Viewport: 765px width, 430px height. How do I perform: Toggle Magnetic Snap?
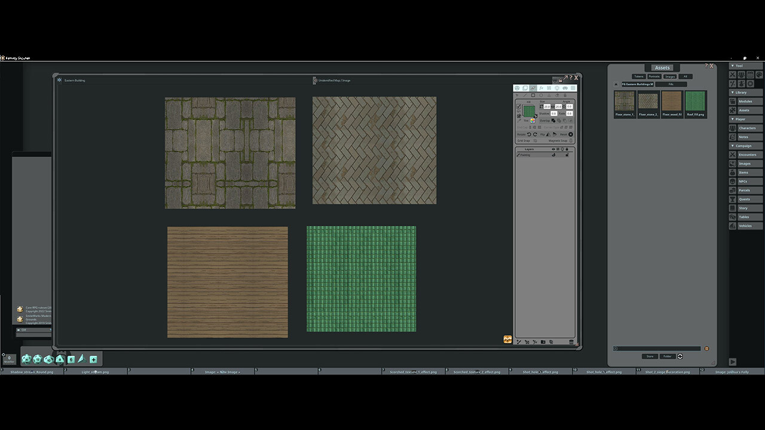[x=570, y=141]
